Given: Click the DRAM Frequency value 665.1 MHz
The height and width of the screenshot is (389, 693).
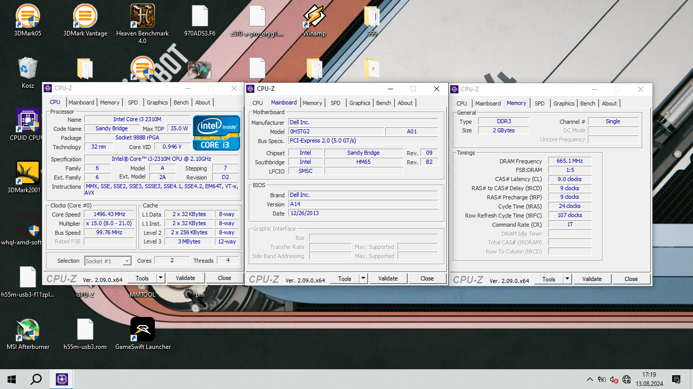Looking at the screenshot, I should 570,161.
